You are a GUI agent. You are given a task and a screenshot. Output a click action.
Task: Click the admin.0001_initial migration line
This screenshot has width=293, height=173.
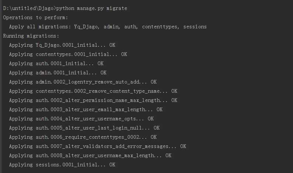pos(58,73)
